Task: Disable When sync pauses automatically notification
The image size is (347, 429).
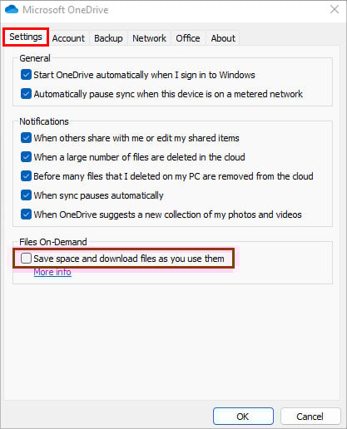Action: point(26,195)
